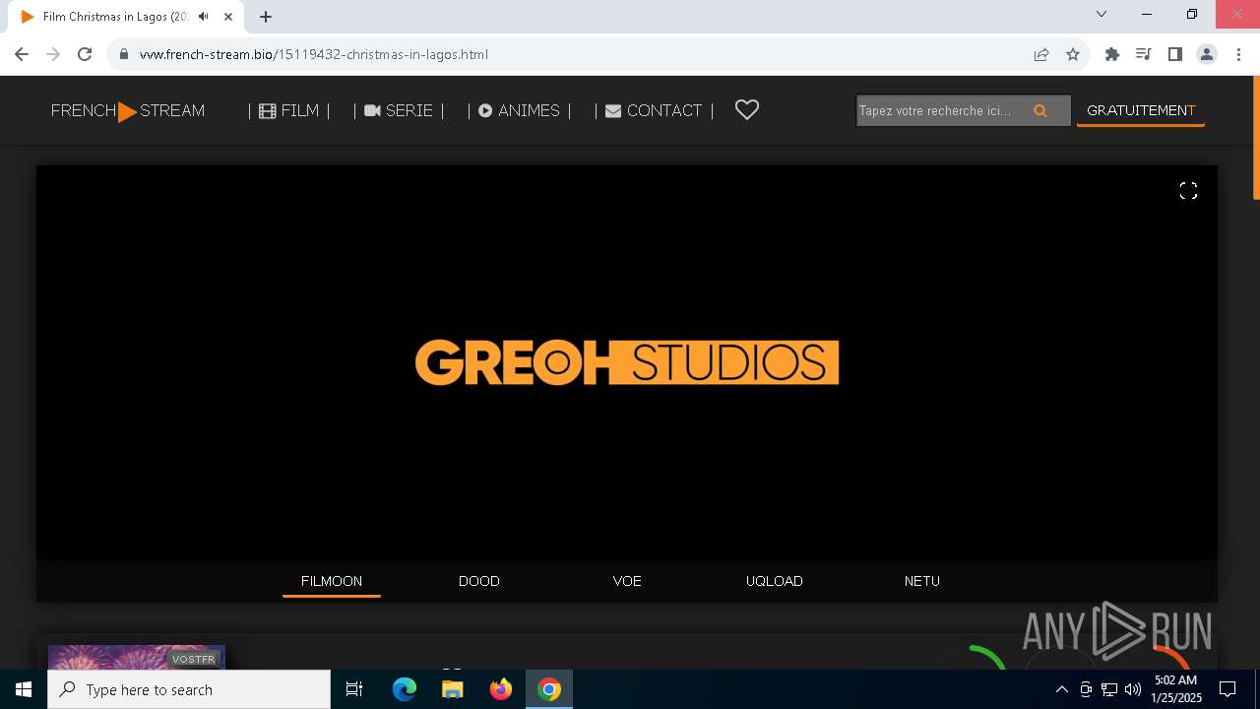Open the CONTACT page
The height and width of the screenshot is (709, 1260).
pos(654,111)
